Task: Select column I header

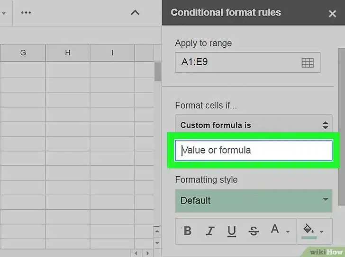Action: coord(112,53)
